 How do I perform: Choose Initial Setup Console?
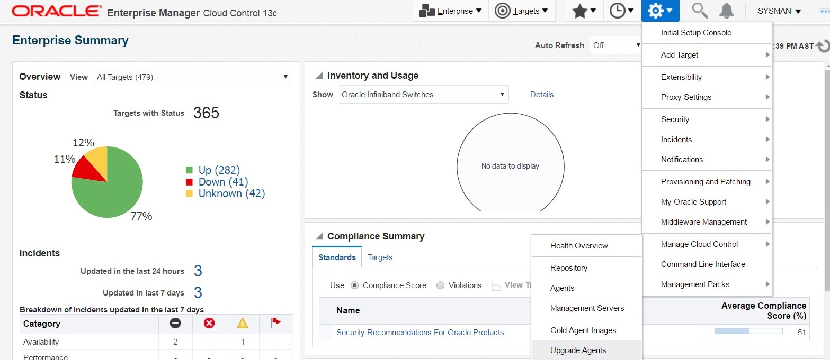[x=707, y=33]
